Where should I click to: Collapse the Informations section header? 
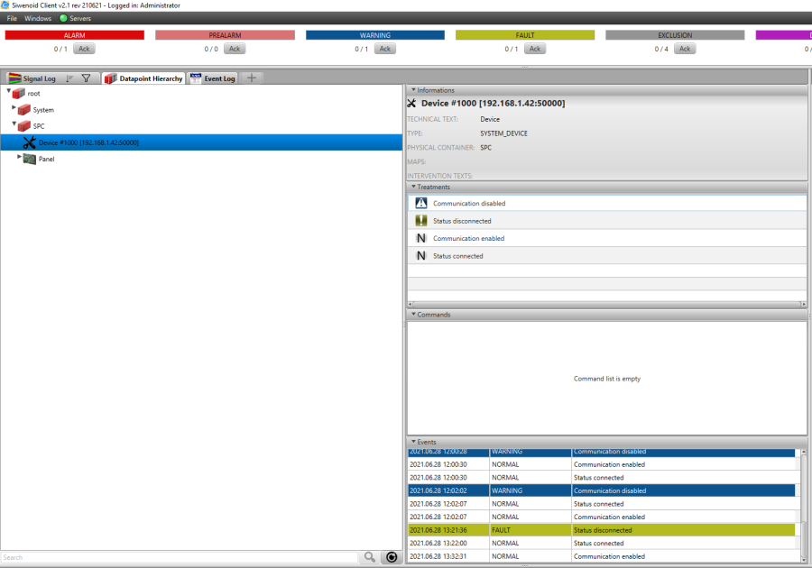coord(413,90)
